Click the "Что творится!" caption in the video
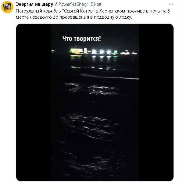Viewport: 179px width, 183px height. point(81,39)
